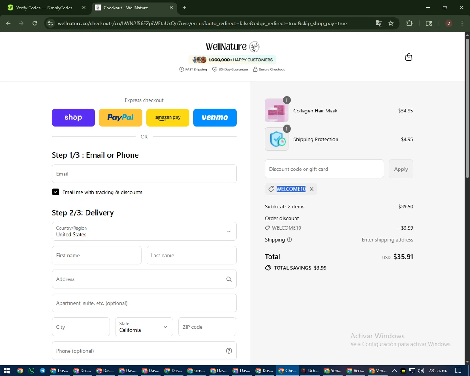Open the Windows Start menu
The width and height of the screenshot is (470, 376).
tap(7, 371)
